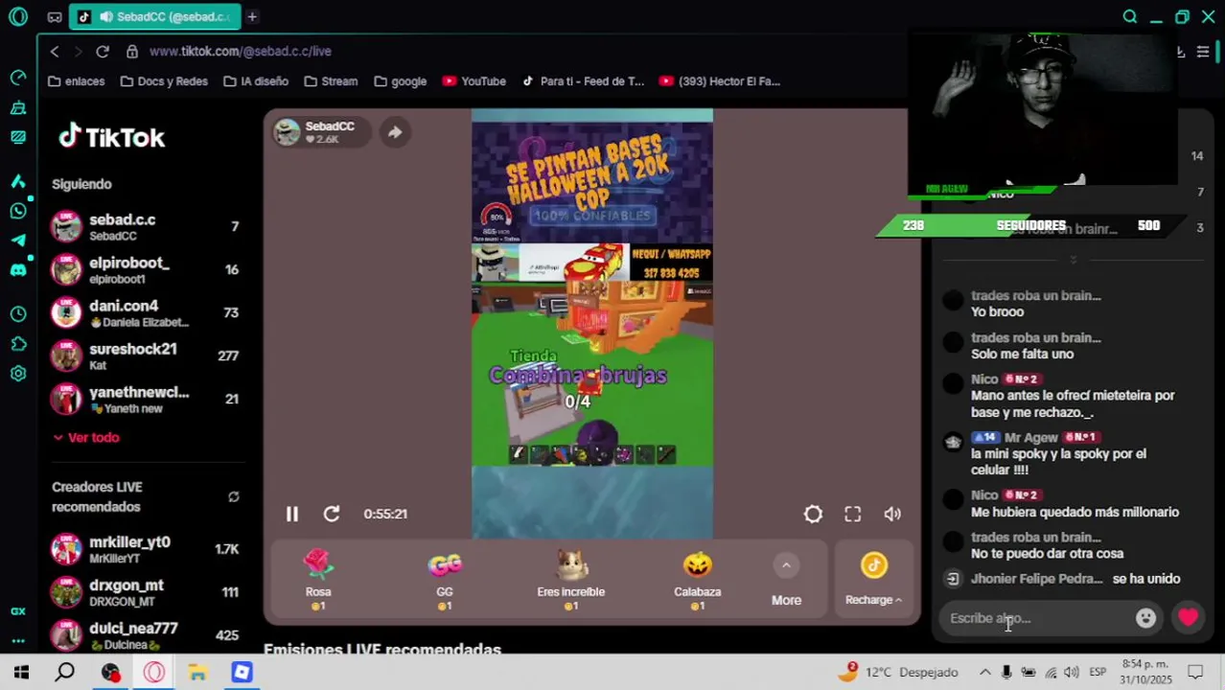Send a heart like to the stream
Viewport: 1225px width, 690px height.
pos(1188,617)
